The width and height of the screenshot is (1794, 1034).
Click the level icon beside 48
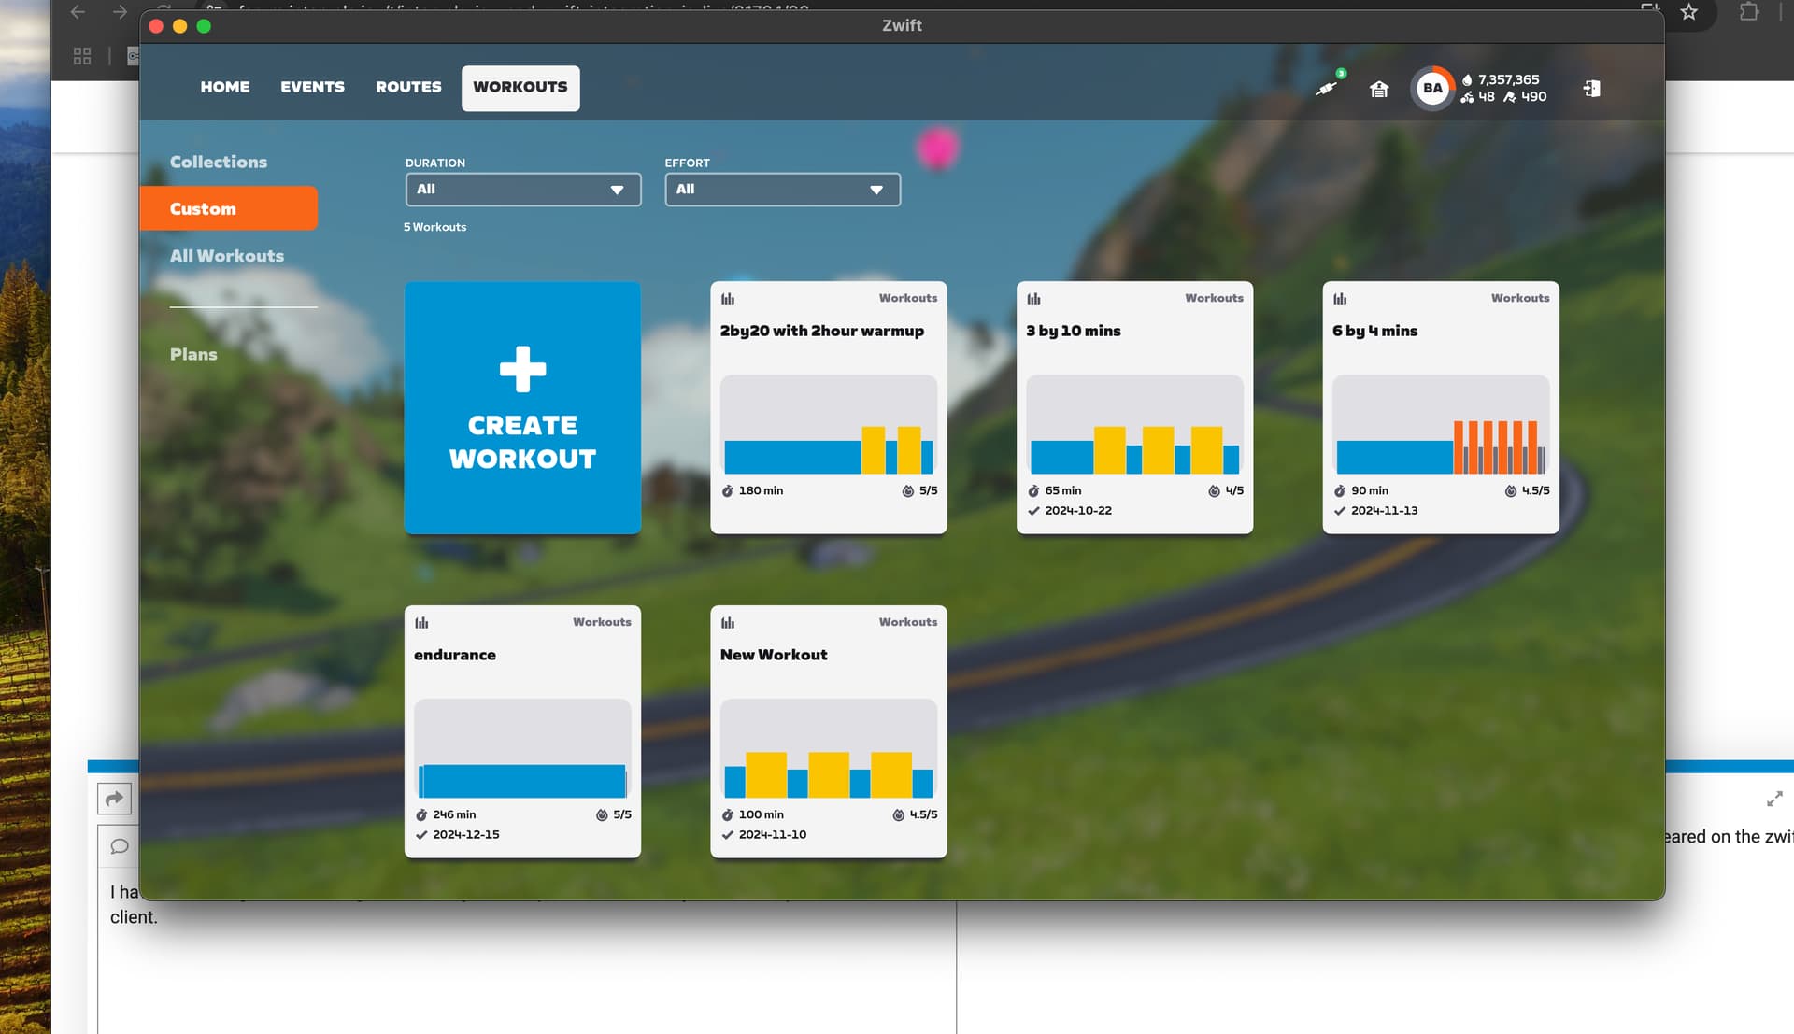point(1467,97)
